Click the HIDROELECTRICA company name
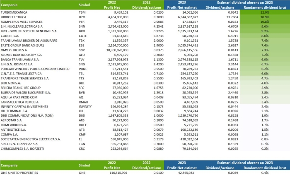 (14, 17)
